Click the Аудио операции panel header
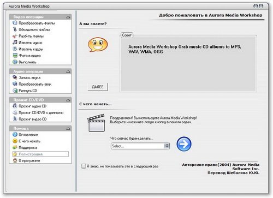The width and height of the screenshot is (273, 198). 40,71
